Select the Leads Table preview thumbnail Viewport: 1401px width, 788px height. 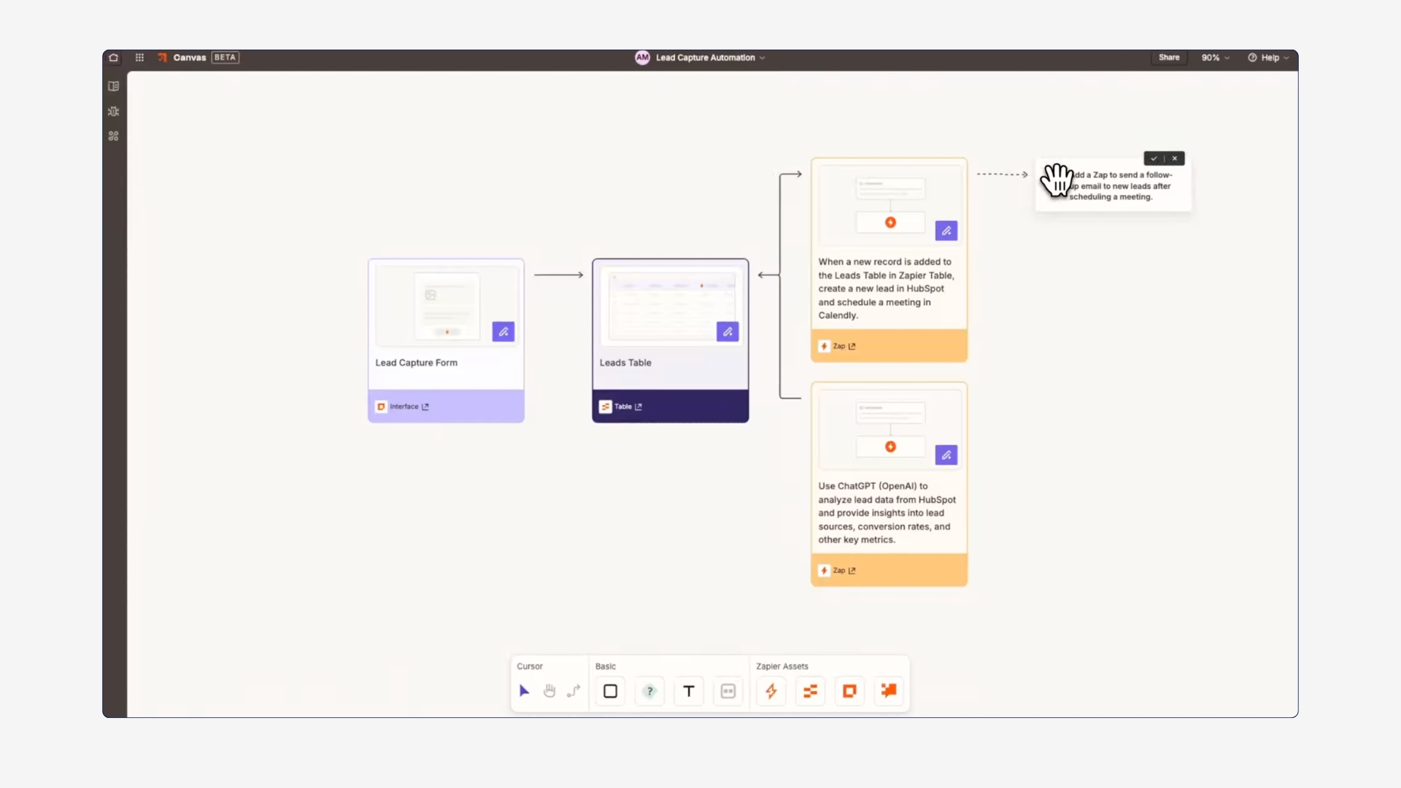pos(671,306)
